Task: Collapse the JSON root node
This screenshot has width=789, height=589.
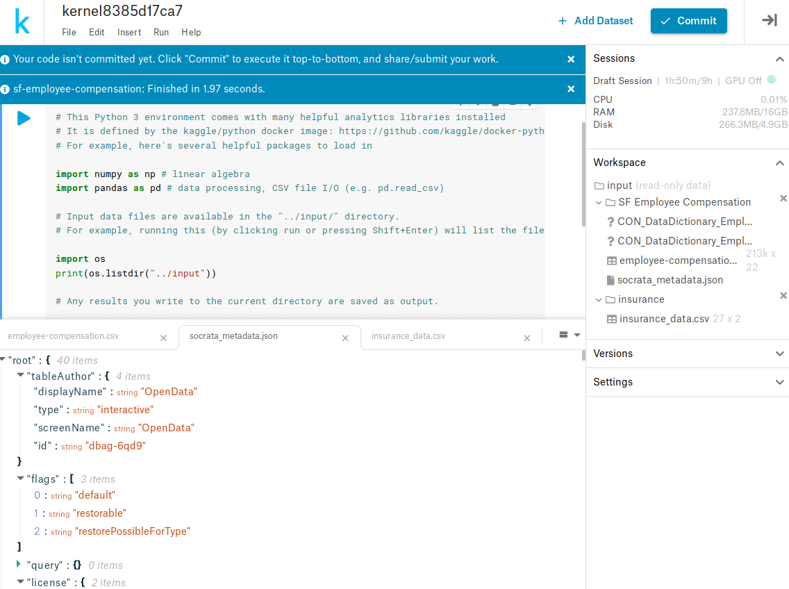Action: tap(3, 359)
